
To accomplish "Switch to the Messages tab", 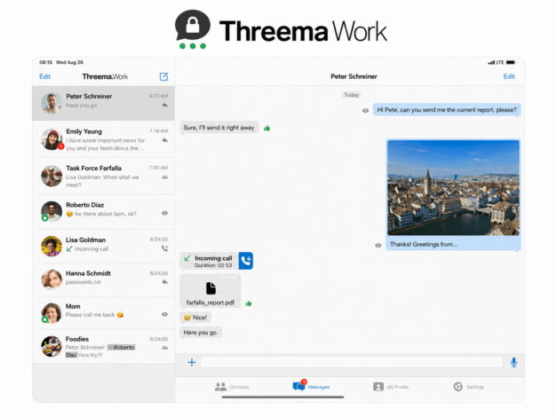I will click(311, 386).
